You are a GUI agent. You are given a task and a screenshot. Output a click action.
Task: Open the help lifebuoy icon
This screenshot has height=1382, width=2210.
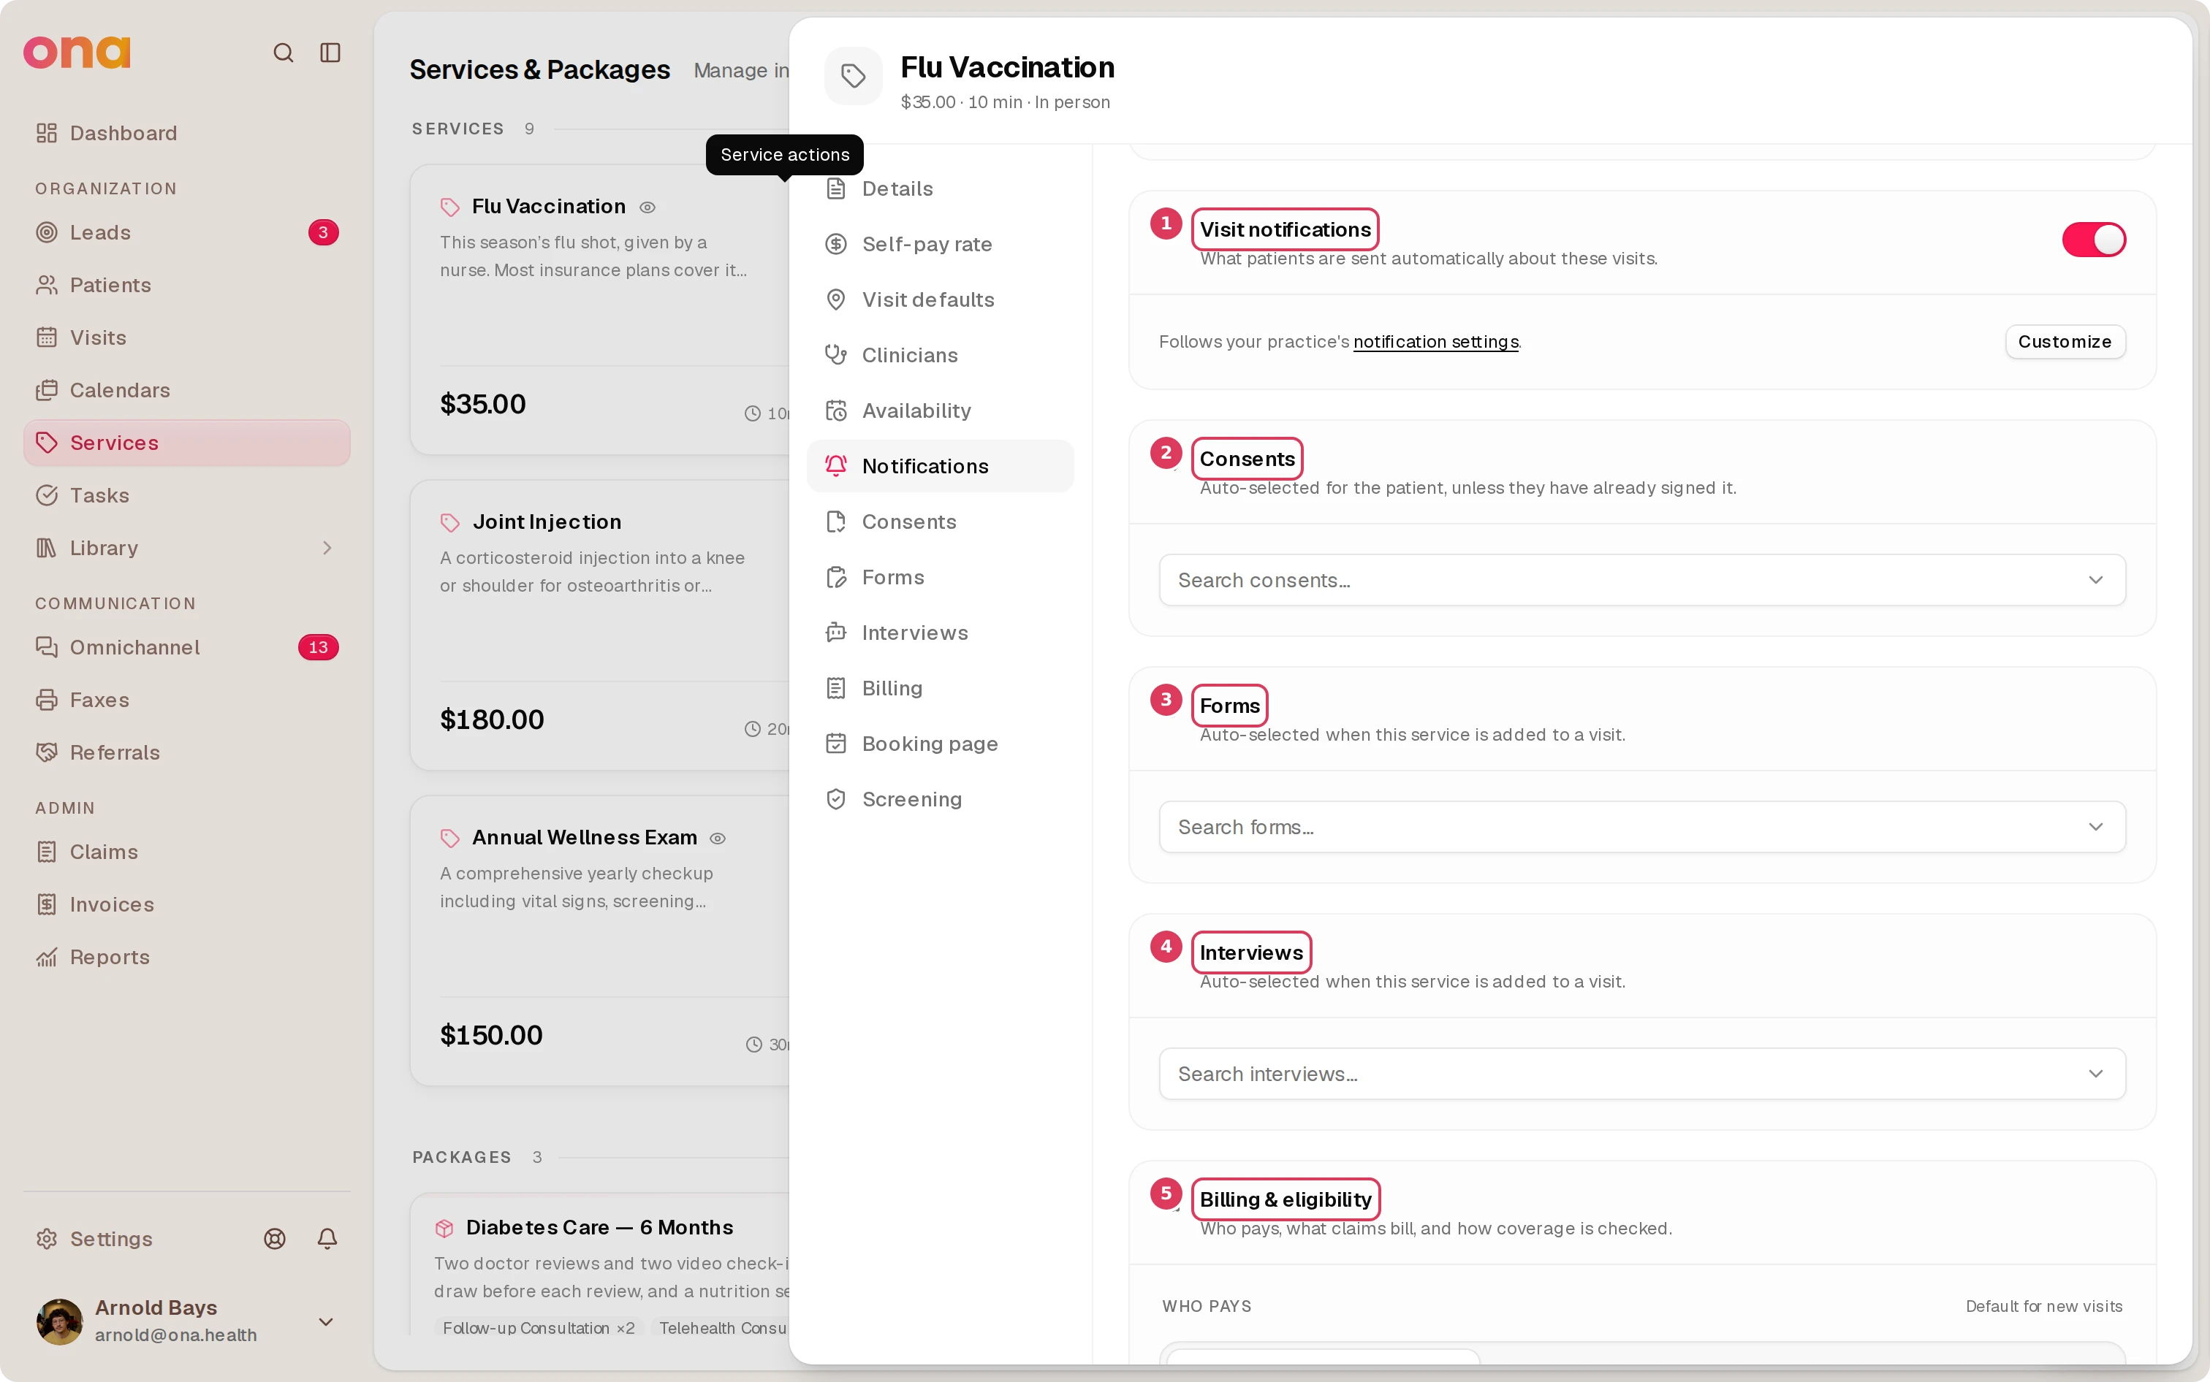[274, 1239]
